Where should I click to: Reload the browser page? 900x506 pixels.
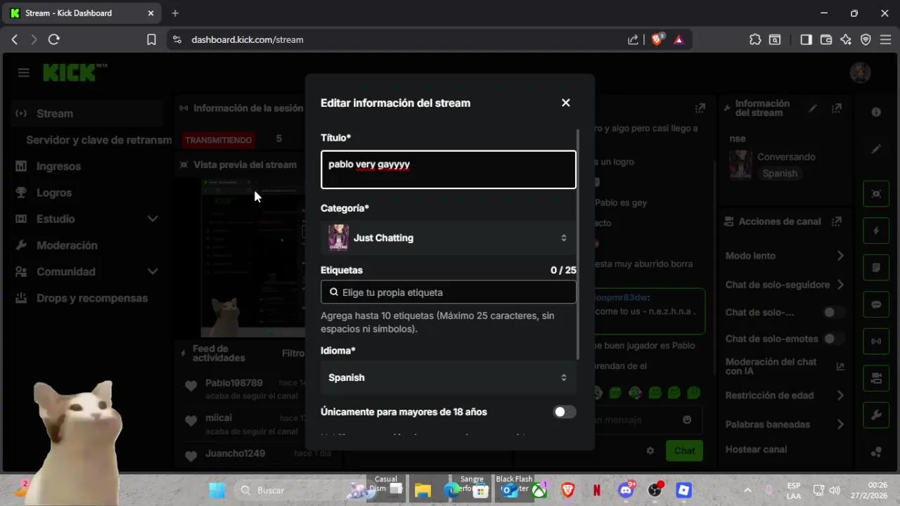pos(53,39)
